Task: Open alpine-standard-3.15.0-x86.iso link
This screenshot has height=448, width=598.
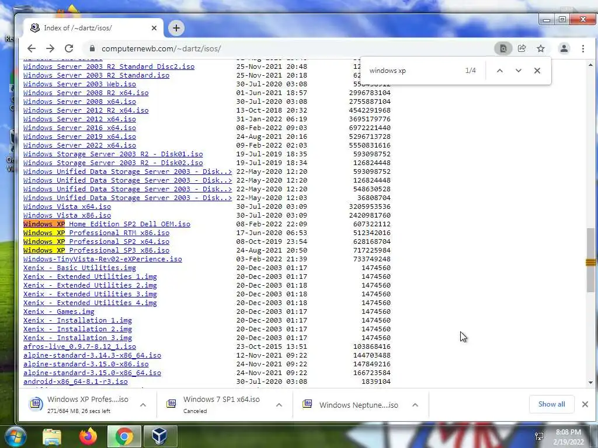Action: point(86,364)
